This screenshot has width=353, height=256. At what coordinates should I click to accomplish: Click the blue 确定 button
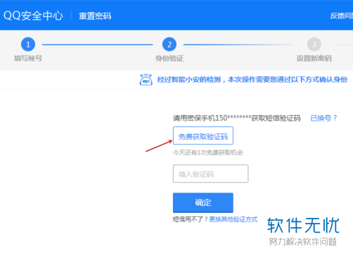pos(203,202)
